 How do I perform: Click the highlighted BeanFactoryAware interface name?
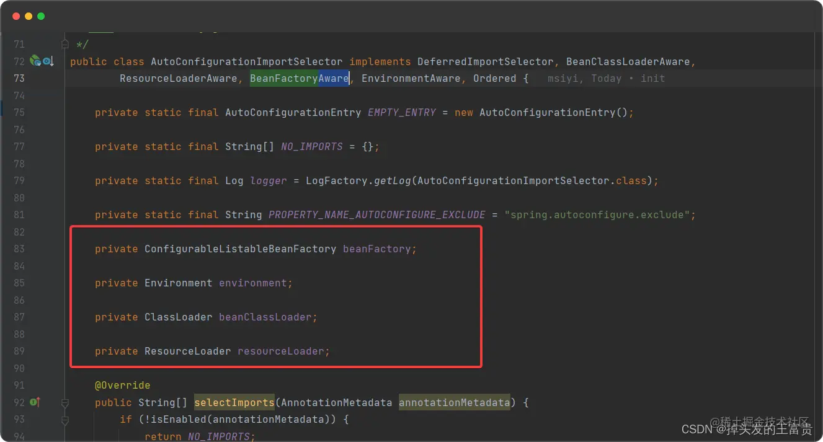point(299,79)
